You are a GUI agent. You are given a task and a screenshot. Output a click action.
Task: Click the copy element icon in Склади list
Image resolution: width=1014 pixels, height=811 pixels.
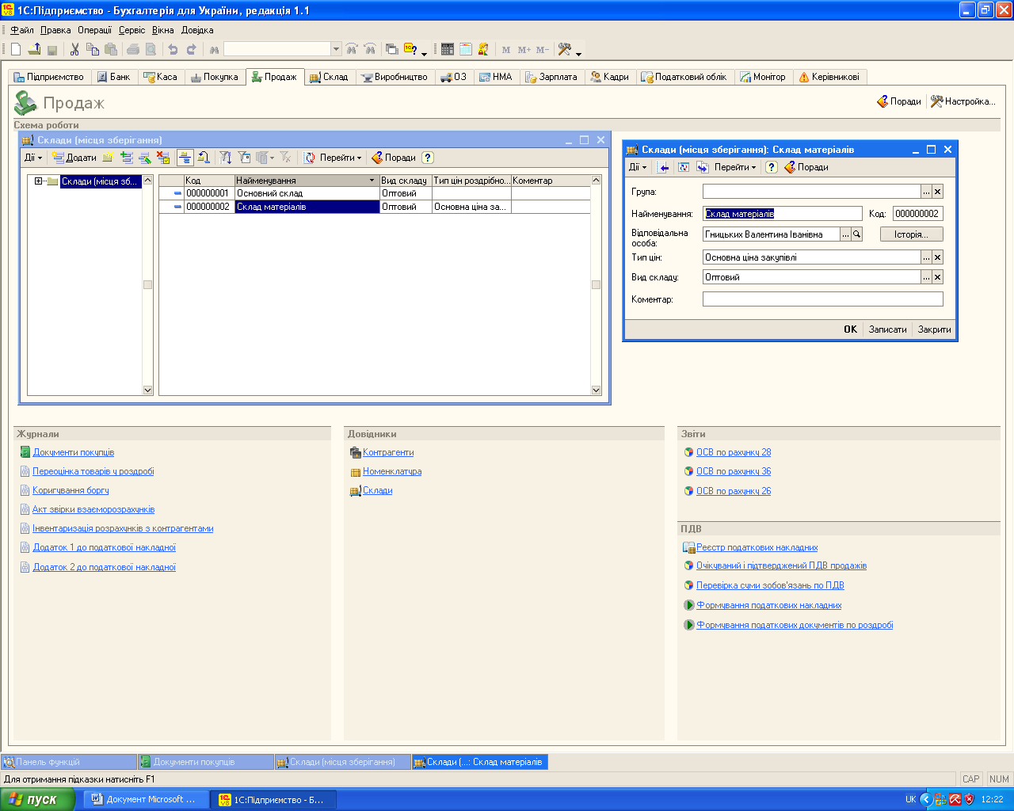click(x=127, y=158)
